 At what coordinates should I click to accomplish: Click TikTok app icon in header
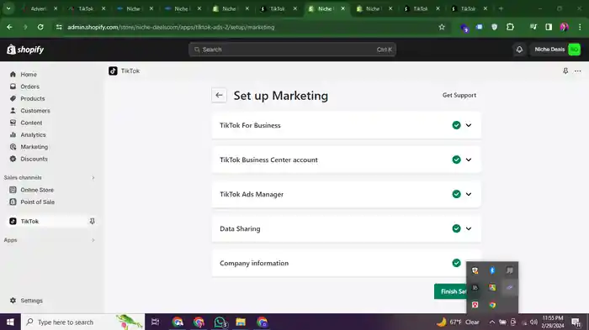[113, 71]
